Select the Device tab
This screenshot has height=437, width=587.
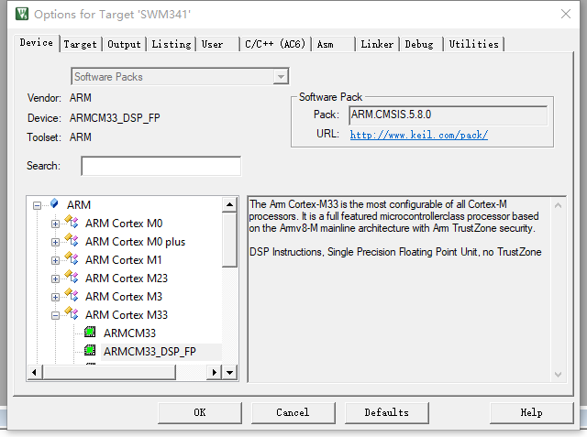37,43
